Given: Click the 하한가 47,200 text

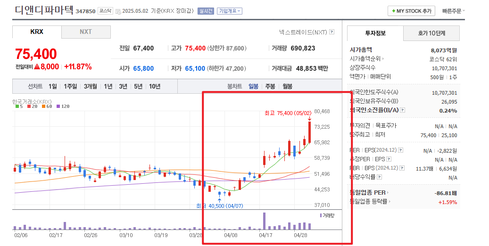Looking at the screenshot, I should point(226,69).
